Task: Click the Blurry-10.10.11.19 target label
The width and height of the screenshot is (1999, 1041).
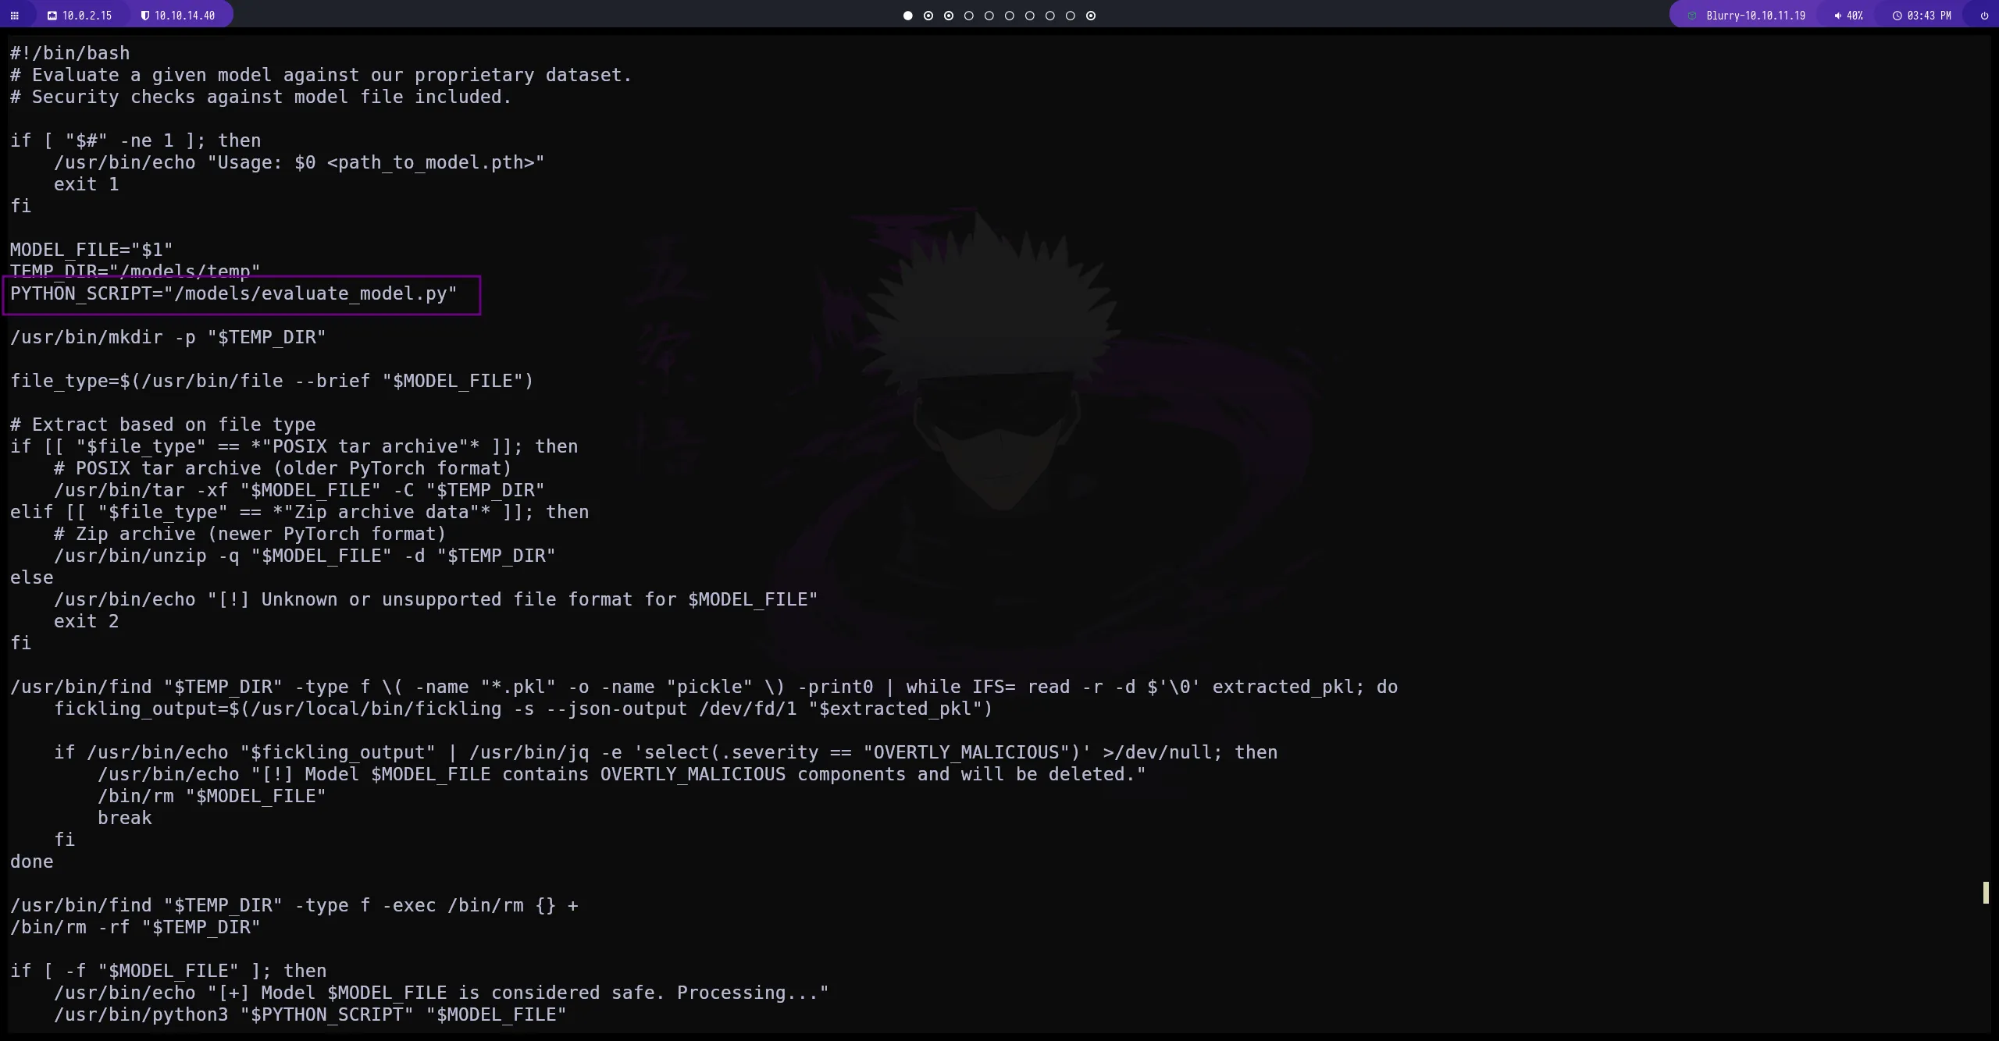Action: click(x=1755, y=16)
